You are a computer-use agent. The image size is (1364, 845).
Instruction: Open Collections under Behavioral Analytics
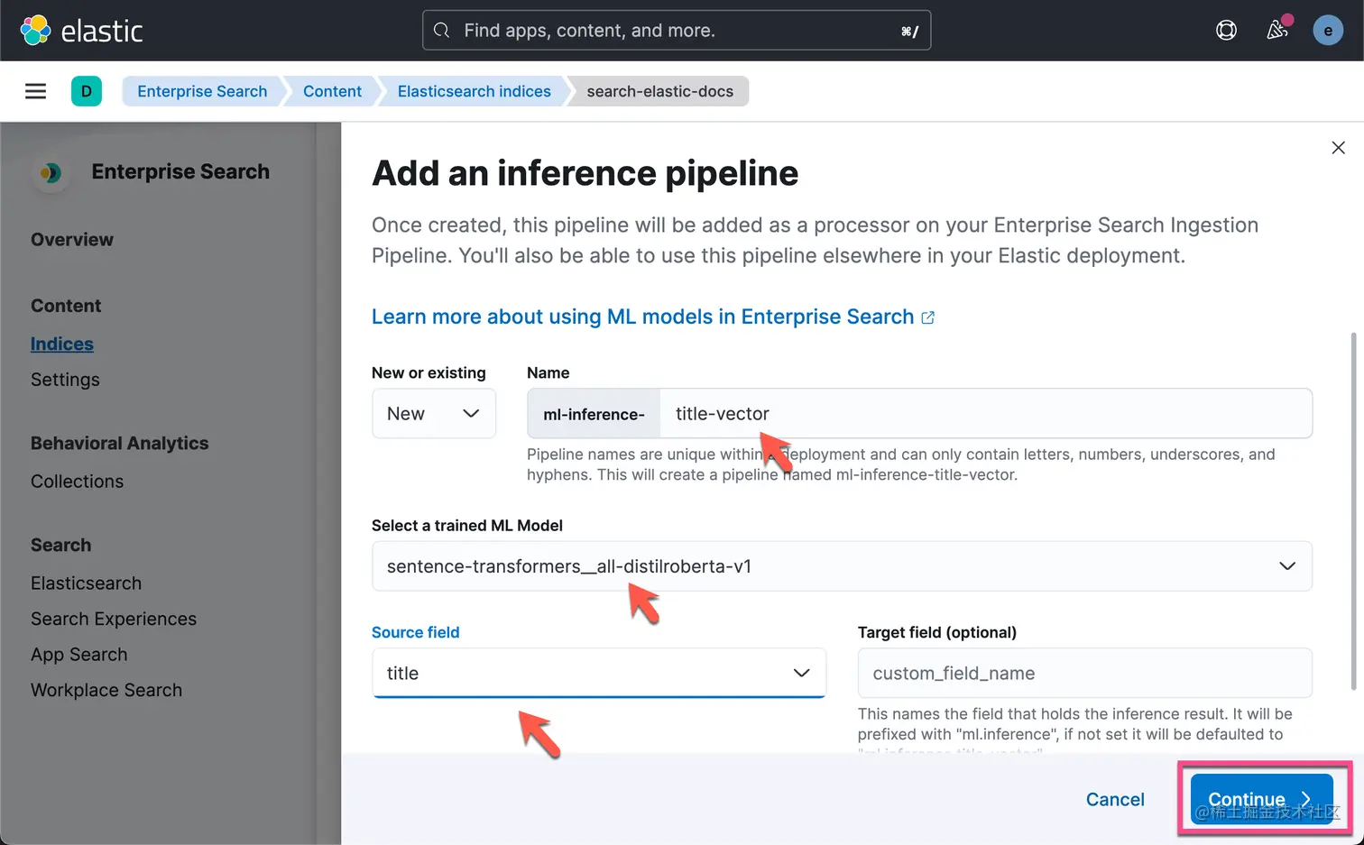tap(77, 482)
